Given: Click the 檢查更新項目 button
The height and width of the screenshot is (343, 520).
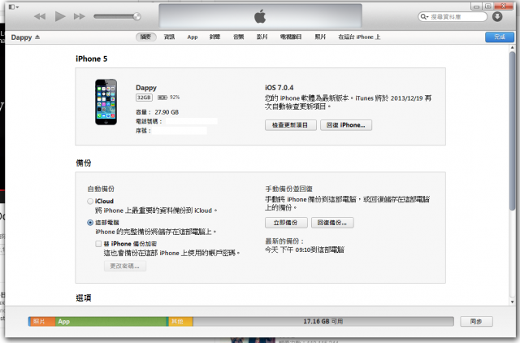Looking at the screenshot, I should point(291,125).
